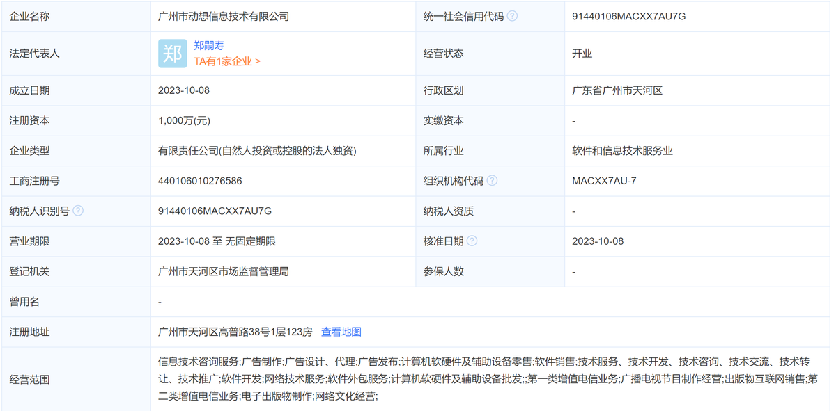
Task: Click the establishment date 2023-10-08
Action: [185, 90]
